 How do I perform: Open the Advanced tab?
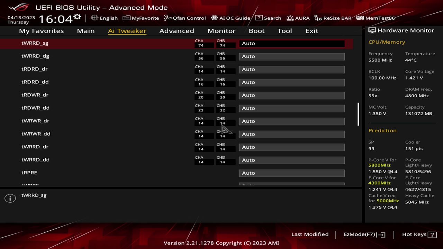(177, 31)
